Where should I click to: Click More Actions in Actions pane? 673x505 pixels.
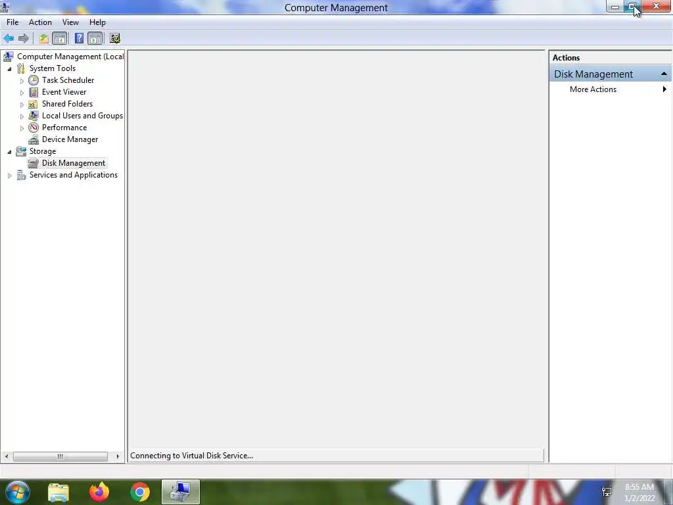coord(593,89)
